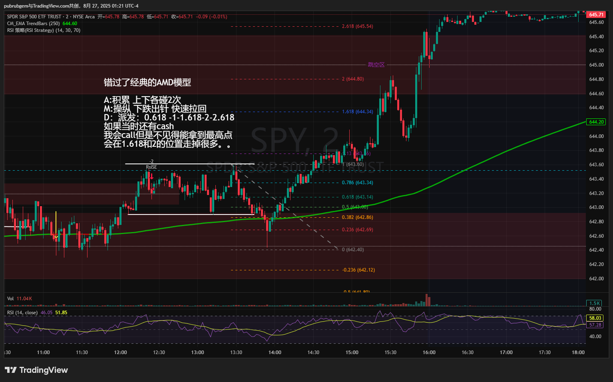Viewport: 613px width, 382px height.
Task: Click the yellow RSI value 51.85
Action: [x=61, y=313]
